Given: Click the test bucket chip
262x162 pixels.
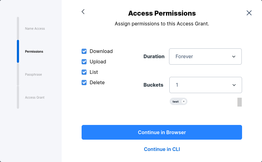Looking at the screenshot, I should tap(176, 102).
